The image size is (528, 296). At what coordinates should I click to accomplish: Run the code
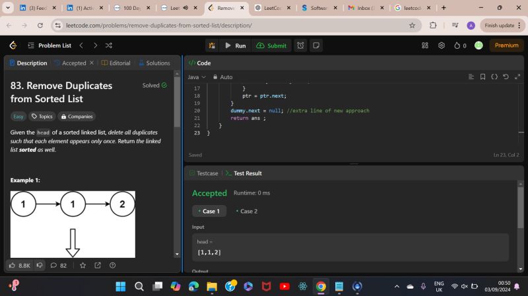pyautogui.click(x=236, y=45)
